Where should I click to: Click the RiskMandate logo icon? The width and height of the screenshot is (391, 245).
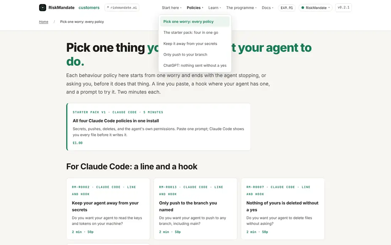point(43,7)
